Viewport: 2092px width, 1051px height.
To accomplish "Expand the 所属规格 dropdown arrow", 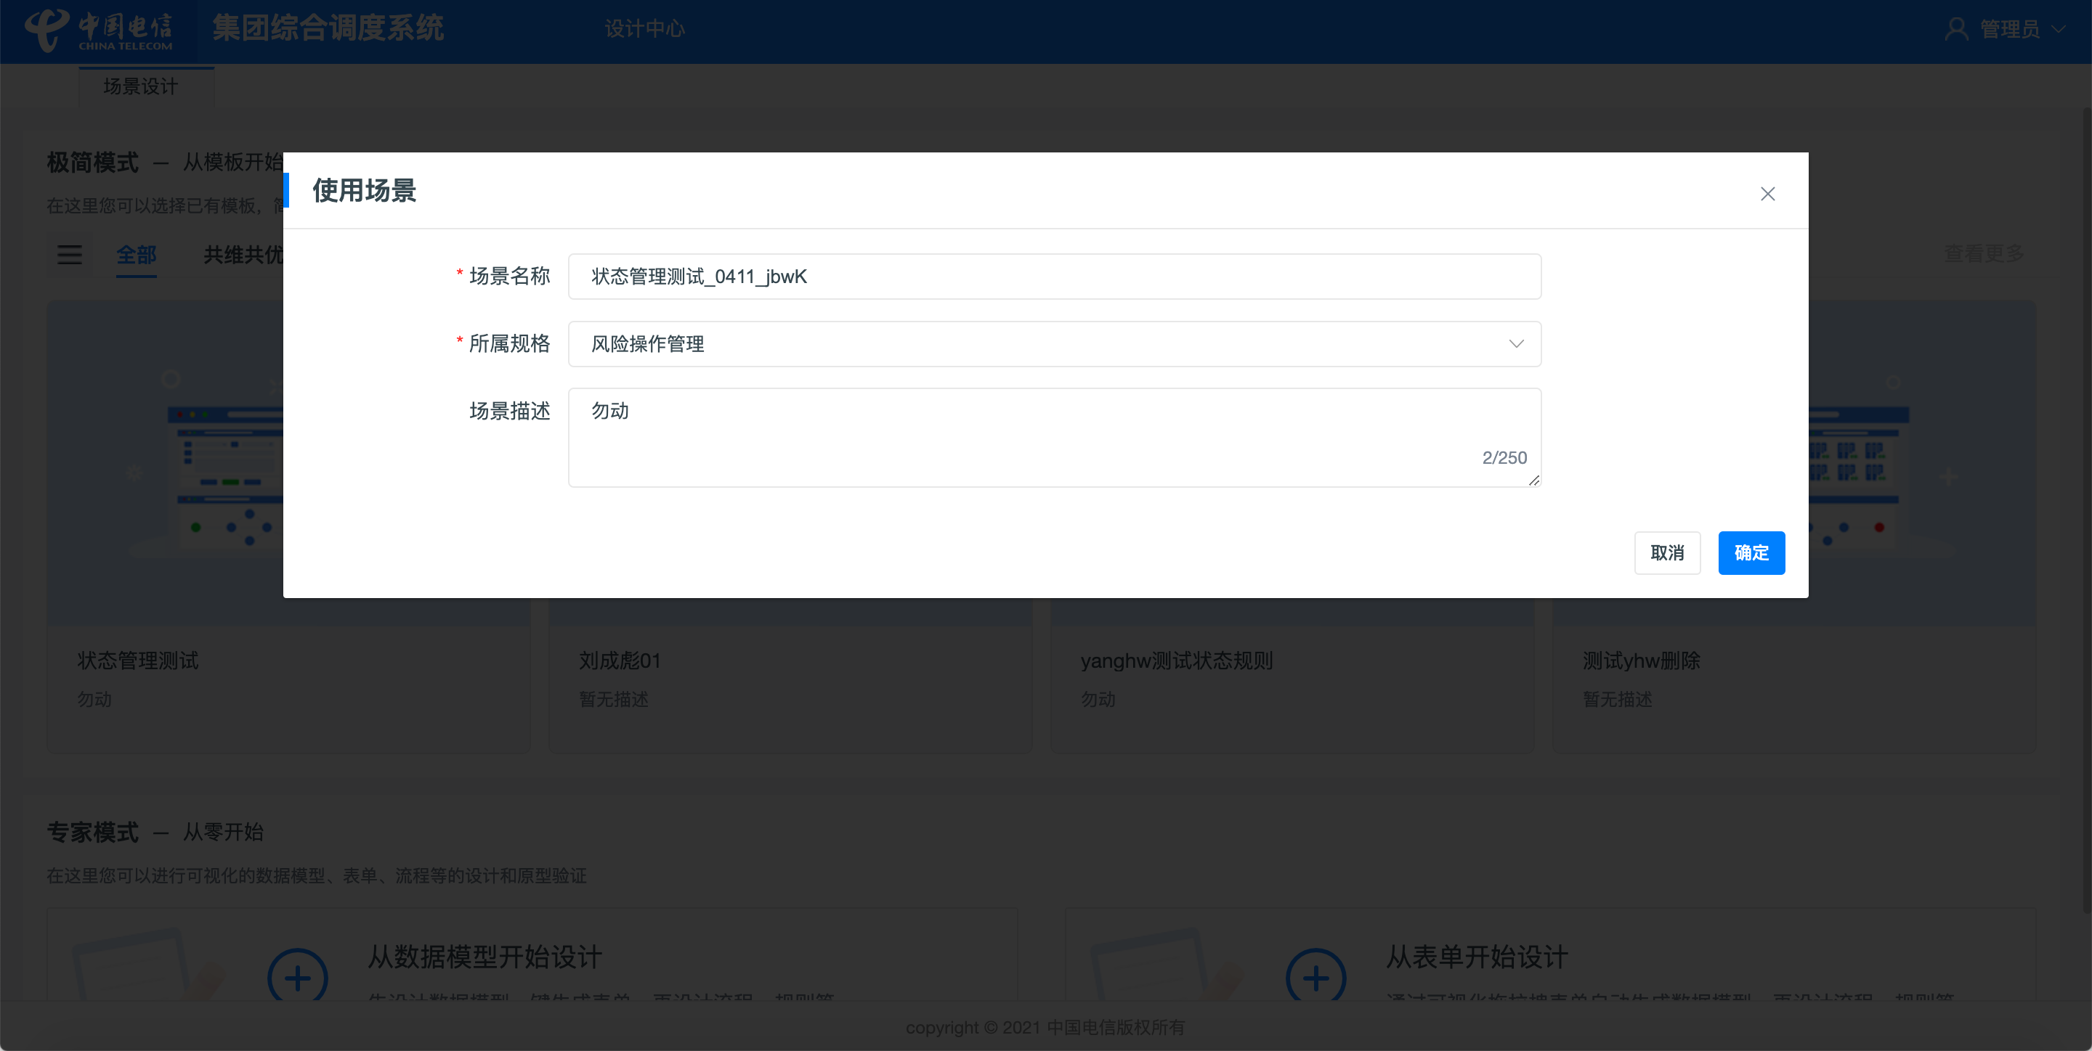I will point(1515,344).
